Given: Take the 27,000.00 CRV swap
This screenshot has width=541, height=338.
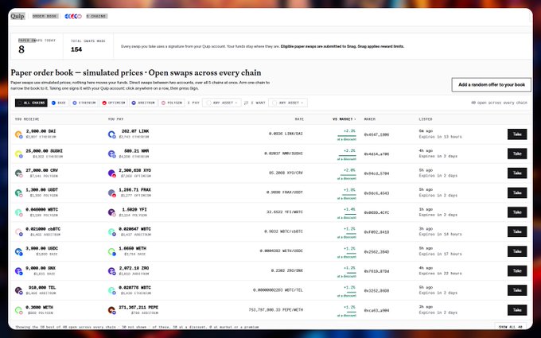Looking at the screenshot, I should [517, 173].
